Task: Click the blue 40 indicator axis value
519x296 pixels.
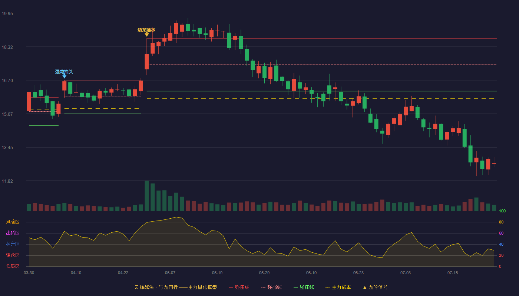Action: point(501,244)
